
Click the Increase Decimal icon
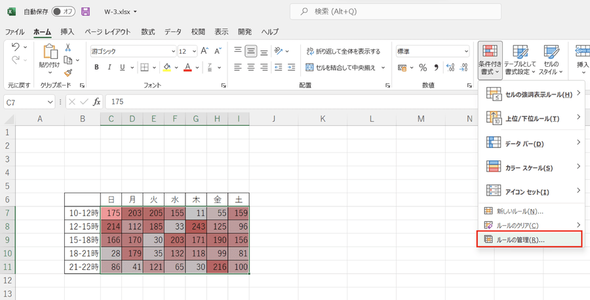tap(450, 67)
